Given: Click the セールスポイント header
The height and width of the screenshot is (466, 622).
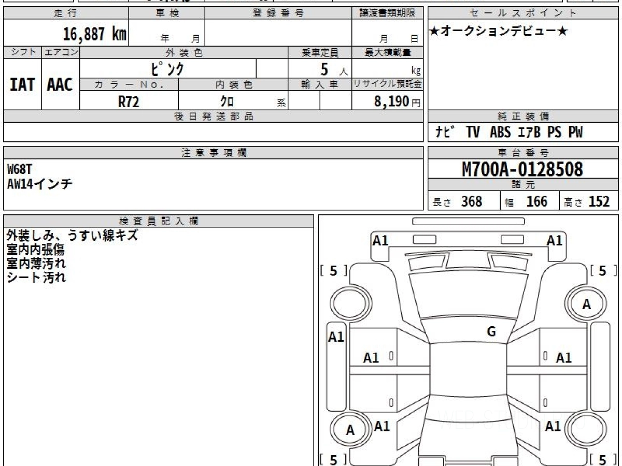Looking at the screenshot, I should (524, 13).
